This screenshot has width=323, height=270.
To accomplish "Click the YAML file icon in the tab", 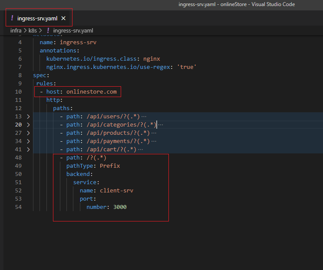I will 12,18.
